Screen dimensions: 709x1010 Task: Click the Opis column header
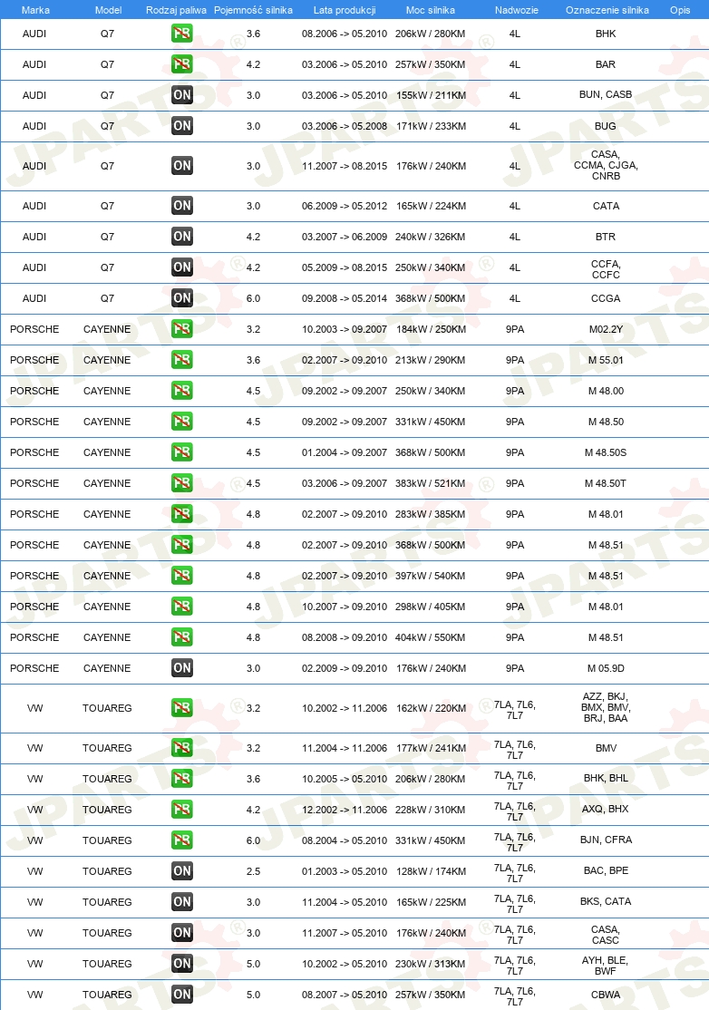coord(680,10)
